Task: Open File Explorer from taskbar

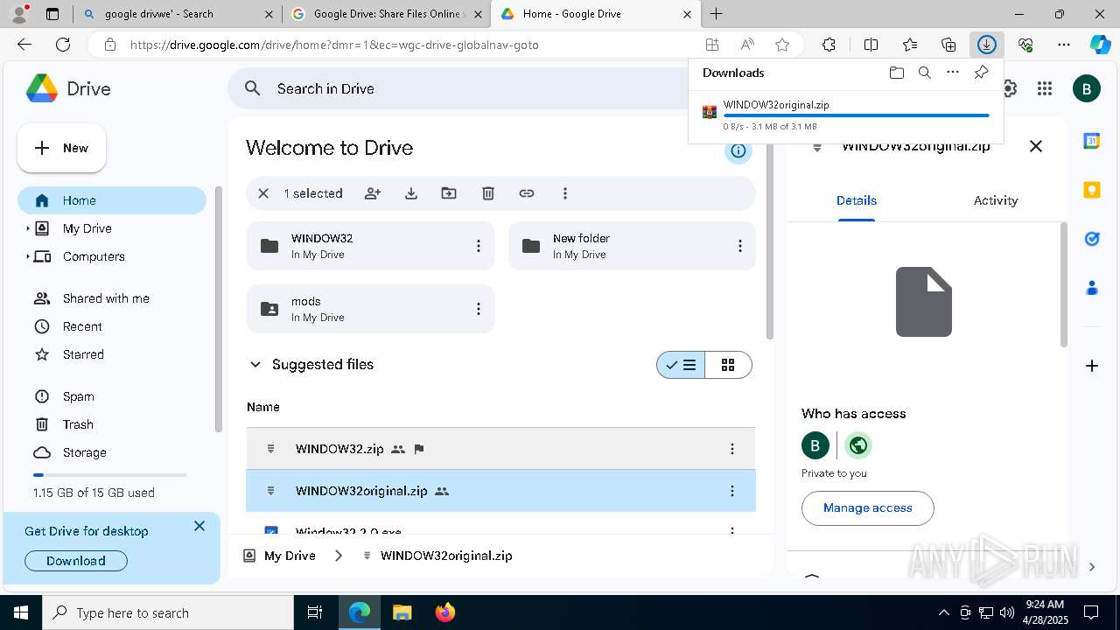Action: [x=402, y=612]
